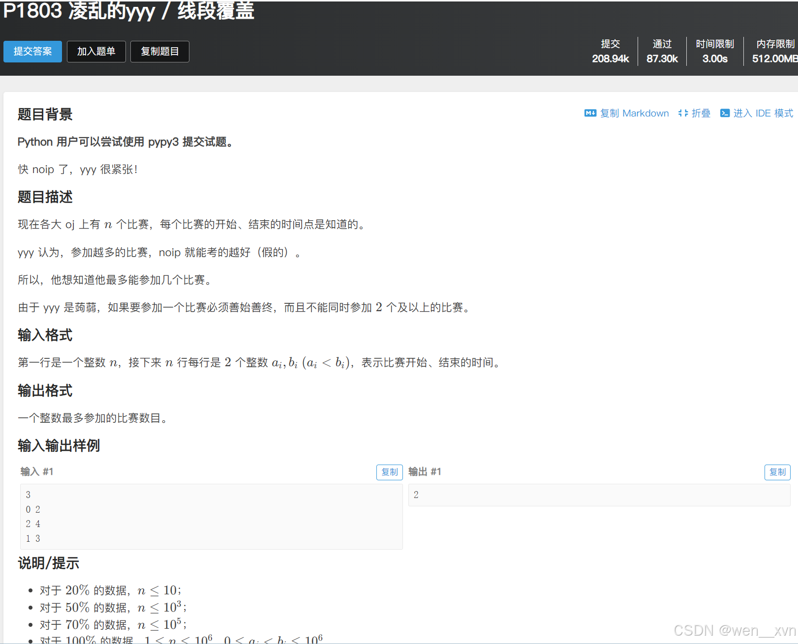
Task: Click the Markdown badge icon beside 复制 Markdown
Action: coord(590,113)
